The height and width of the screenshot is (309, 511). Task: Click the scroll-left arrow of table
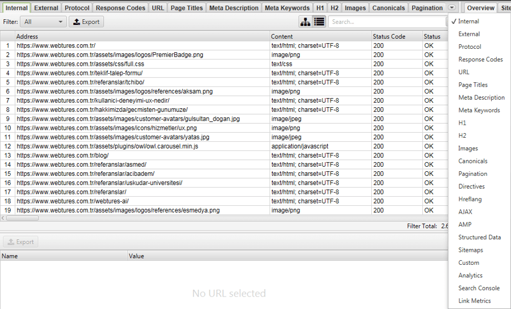pos(3,218)
